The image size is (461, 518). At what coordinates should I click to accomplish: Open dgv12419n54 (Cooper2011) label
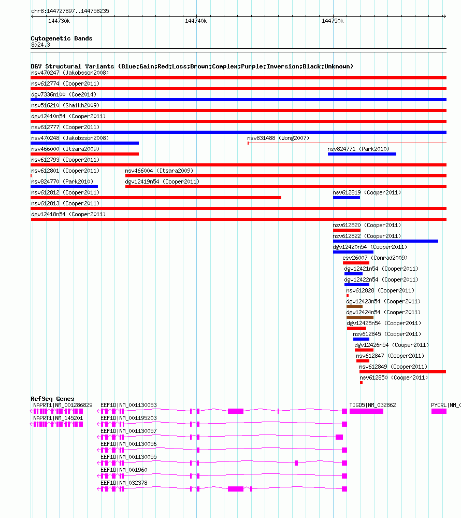[162, 181]
